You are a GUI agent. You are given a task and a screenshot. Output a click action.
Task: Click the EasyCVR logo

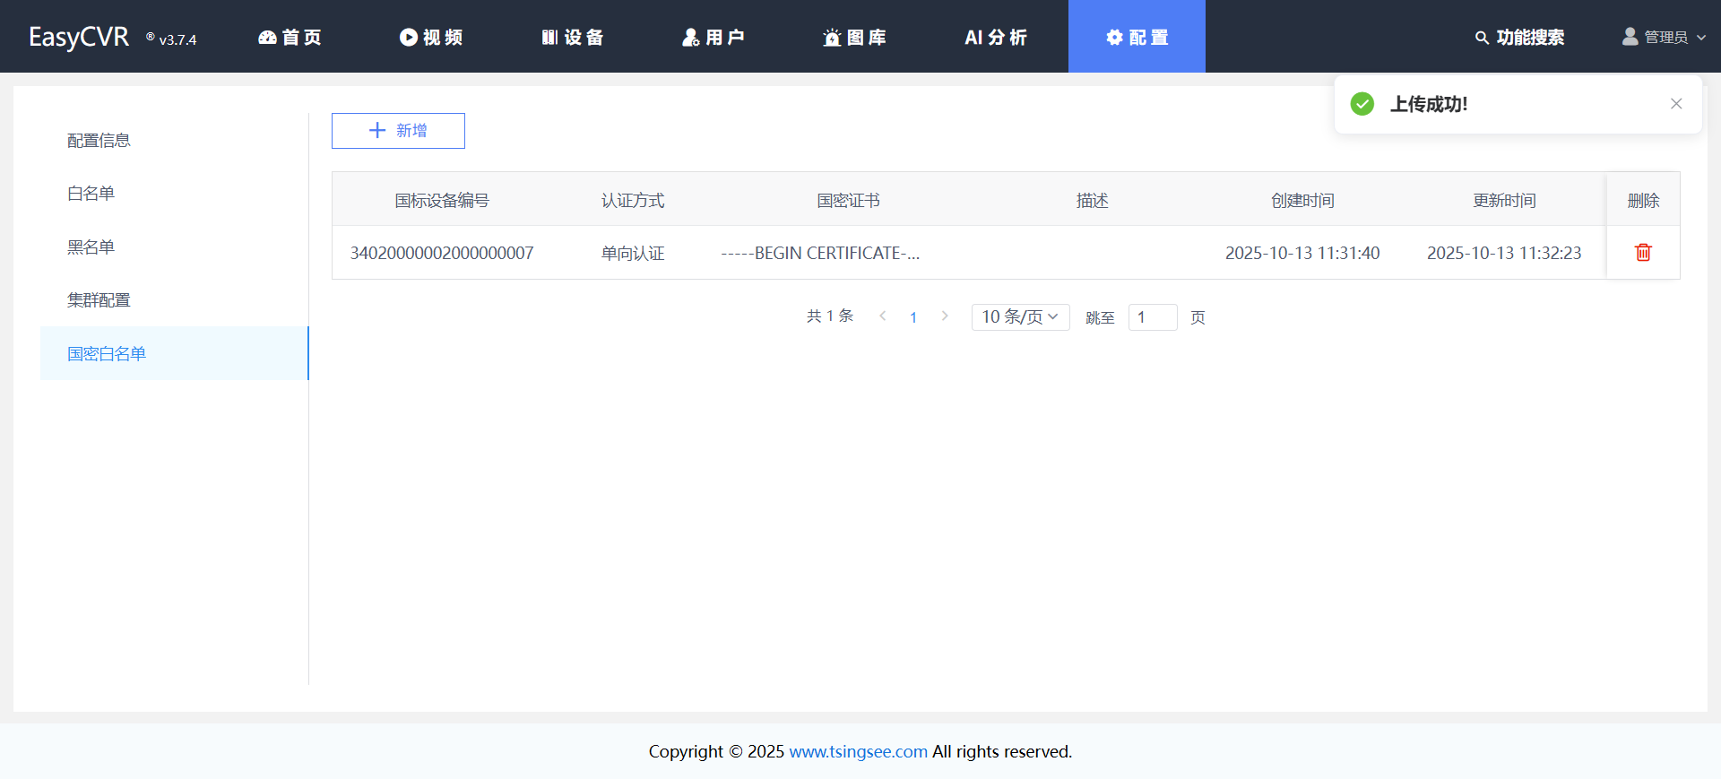click(79, 38)
